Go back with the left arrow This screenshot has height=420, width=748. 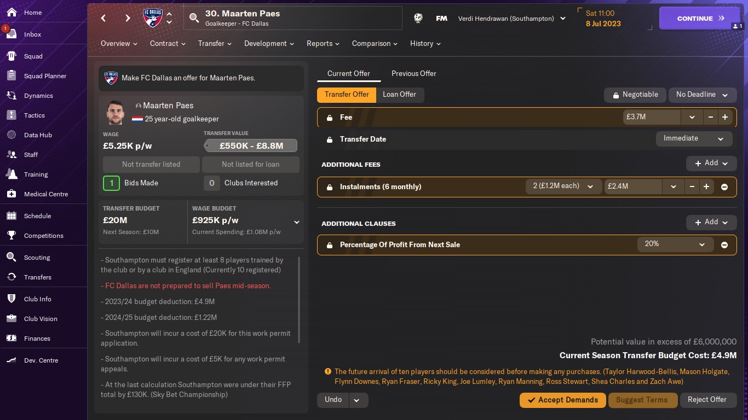103,18
